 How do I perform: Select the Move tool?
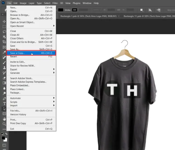pos(4,22)
